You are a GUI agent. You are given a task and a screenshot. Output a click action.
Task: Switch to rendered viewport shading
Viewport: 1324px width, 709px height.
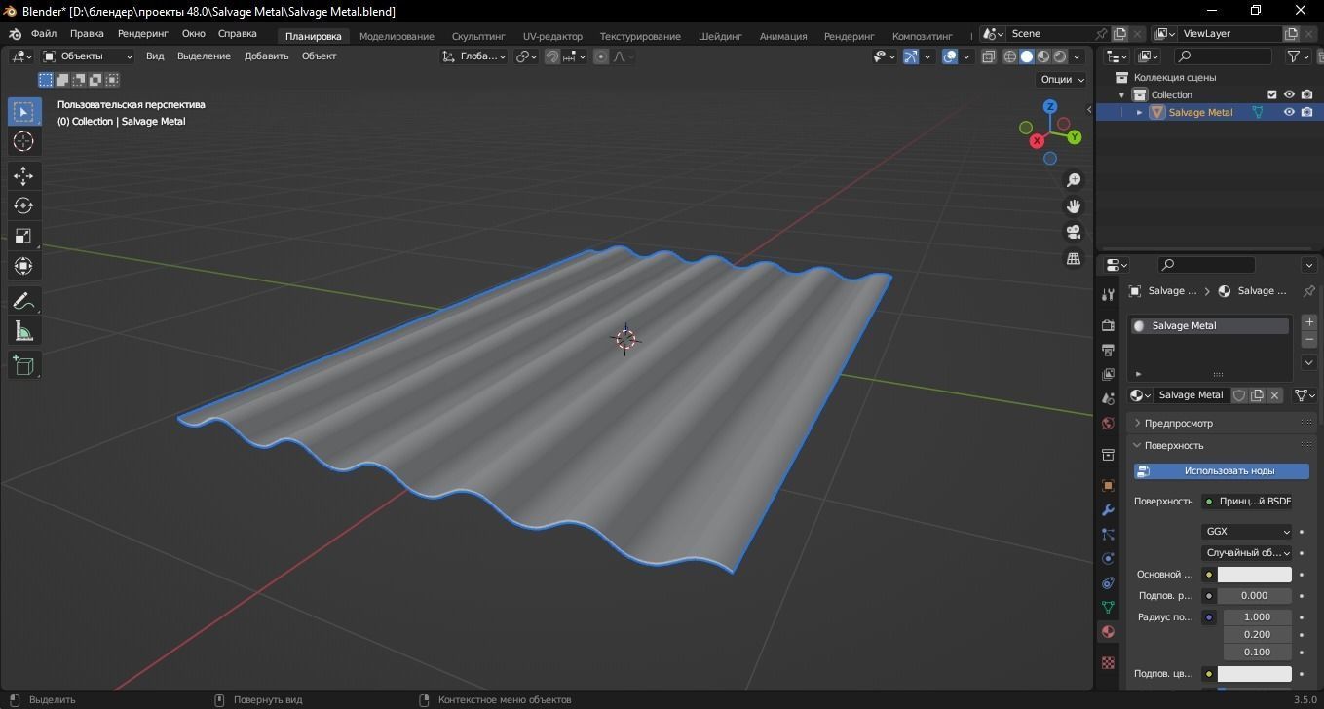coord(1060,56)
